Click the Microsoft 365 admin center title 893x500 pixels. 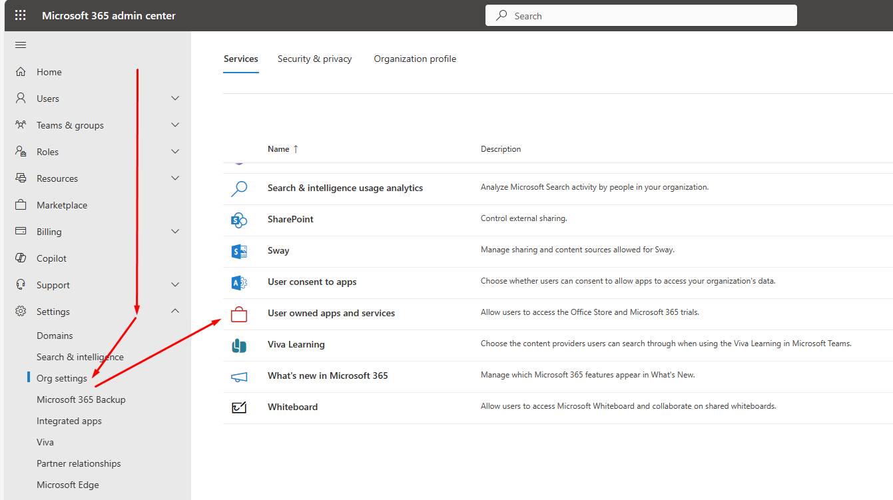[109, 15]
